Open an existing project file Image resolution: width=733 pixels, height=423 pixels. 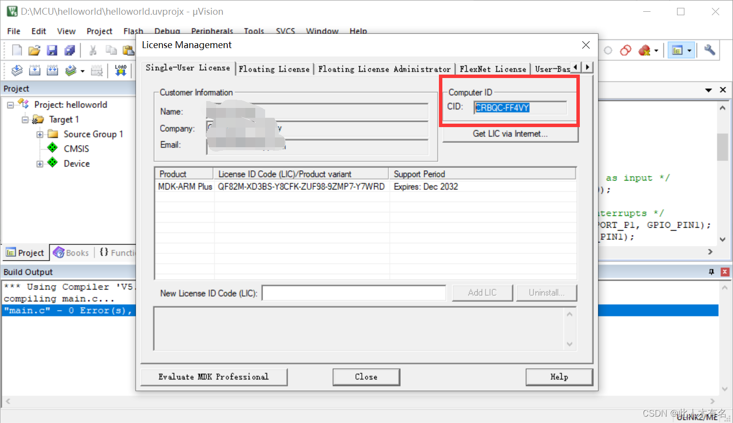pyautogui.click(x=34, y=50)
